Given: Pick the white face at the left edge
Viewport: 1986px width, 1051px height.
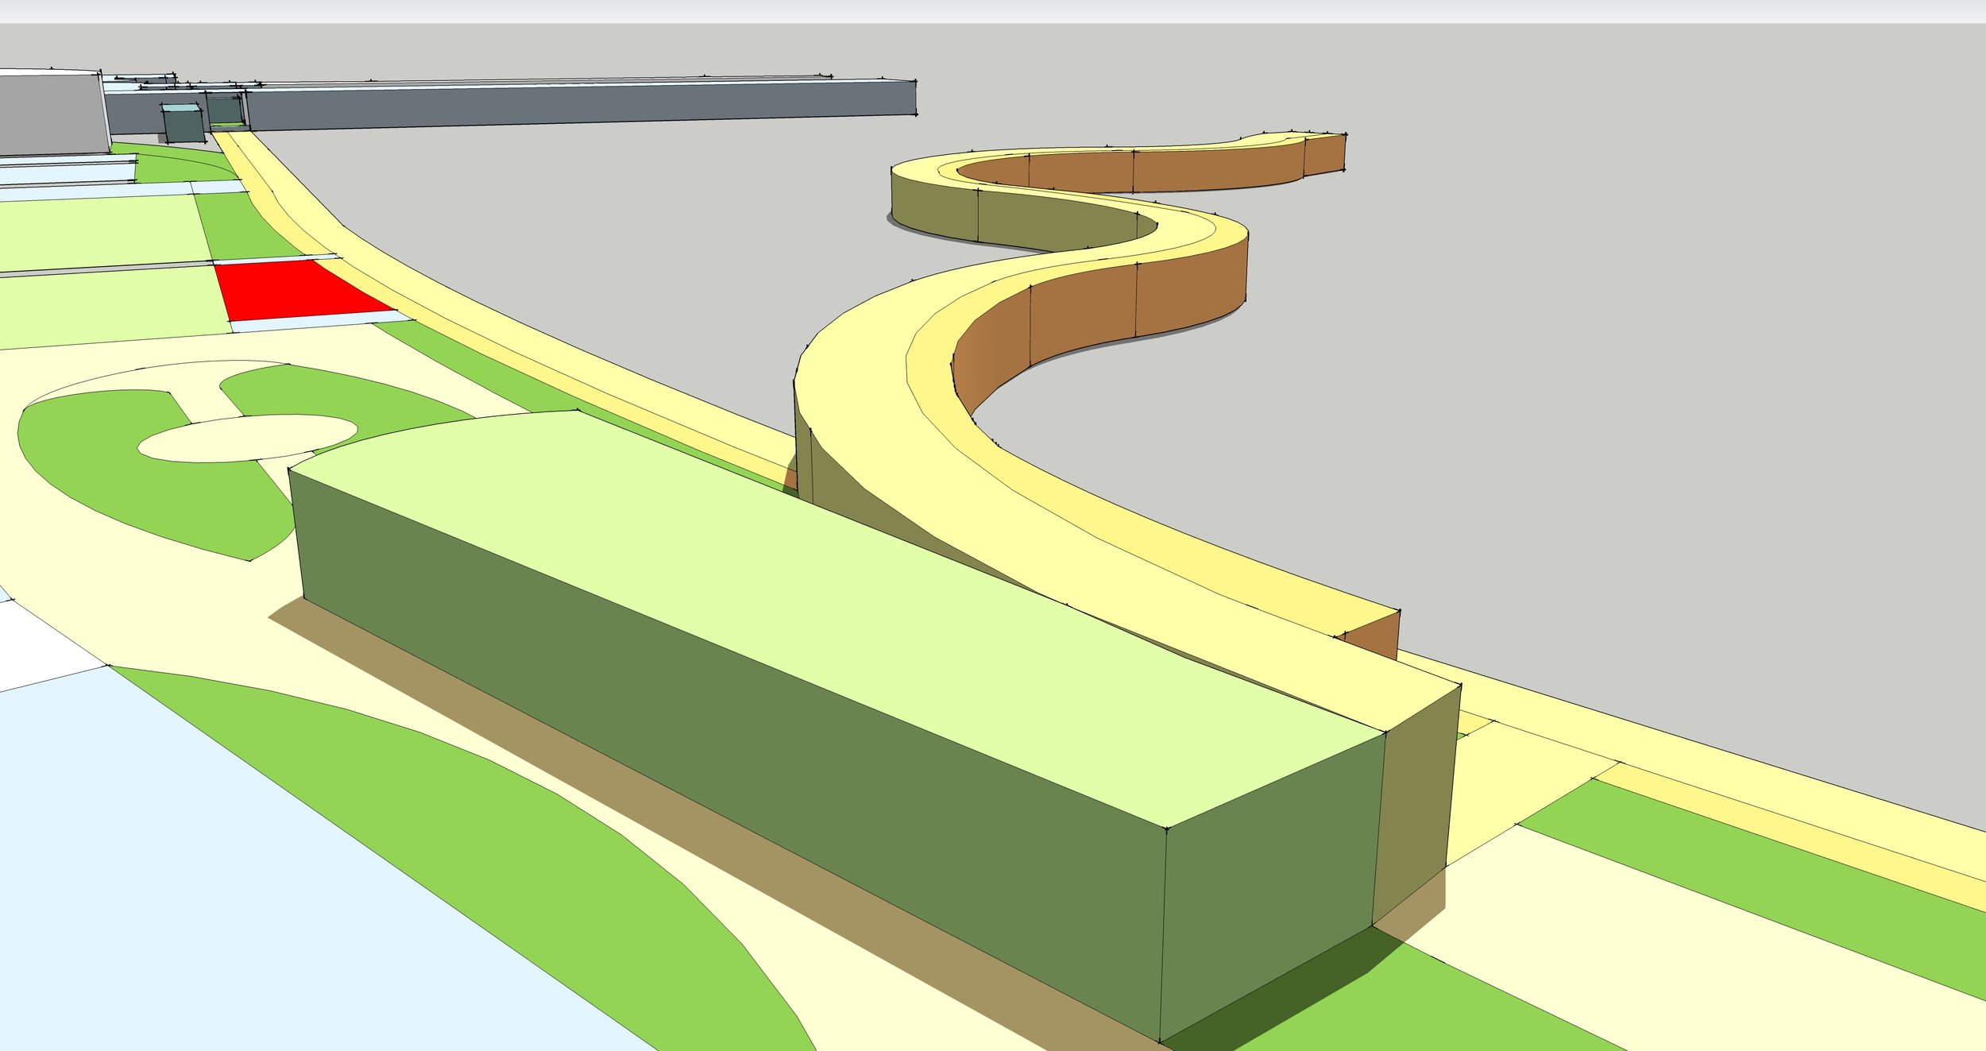Looking at the screenshot, I should pyautogui.click(x=40, y=643).
